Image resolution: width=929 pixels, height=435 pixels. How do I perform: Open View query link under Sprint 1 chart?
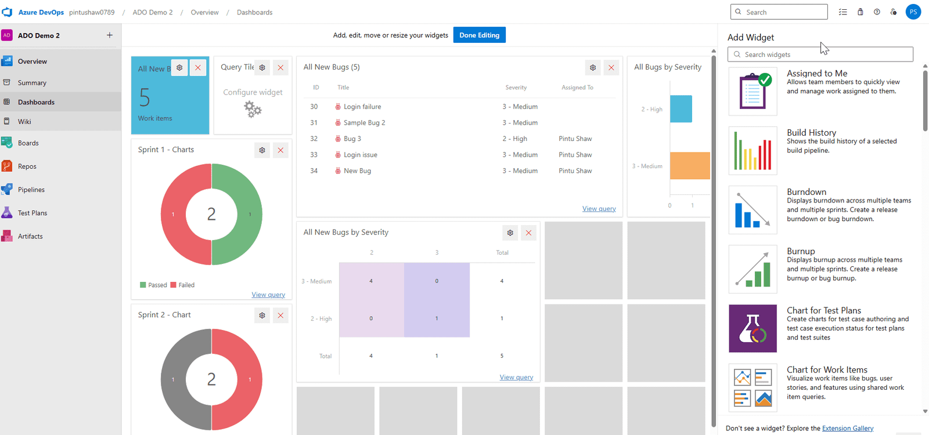[268, 295]
